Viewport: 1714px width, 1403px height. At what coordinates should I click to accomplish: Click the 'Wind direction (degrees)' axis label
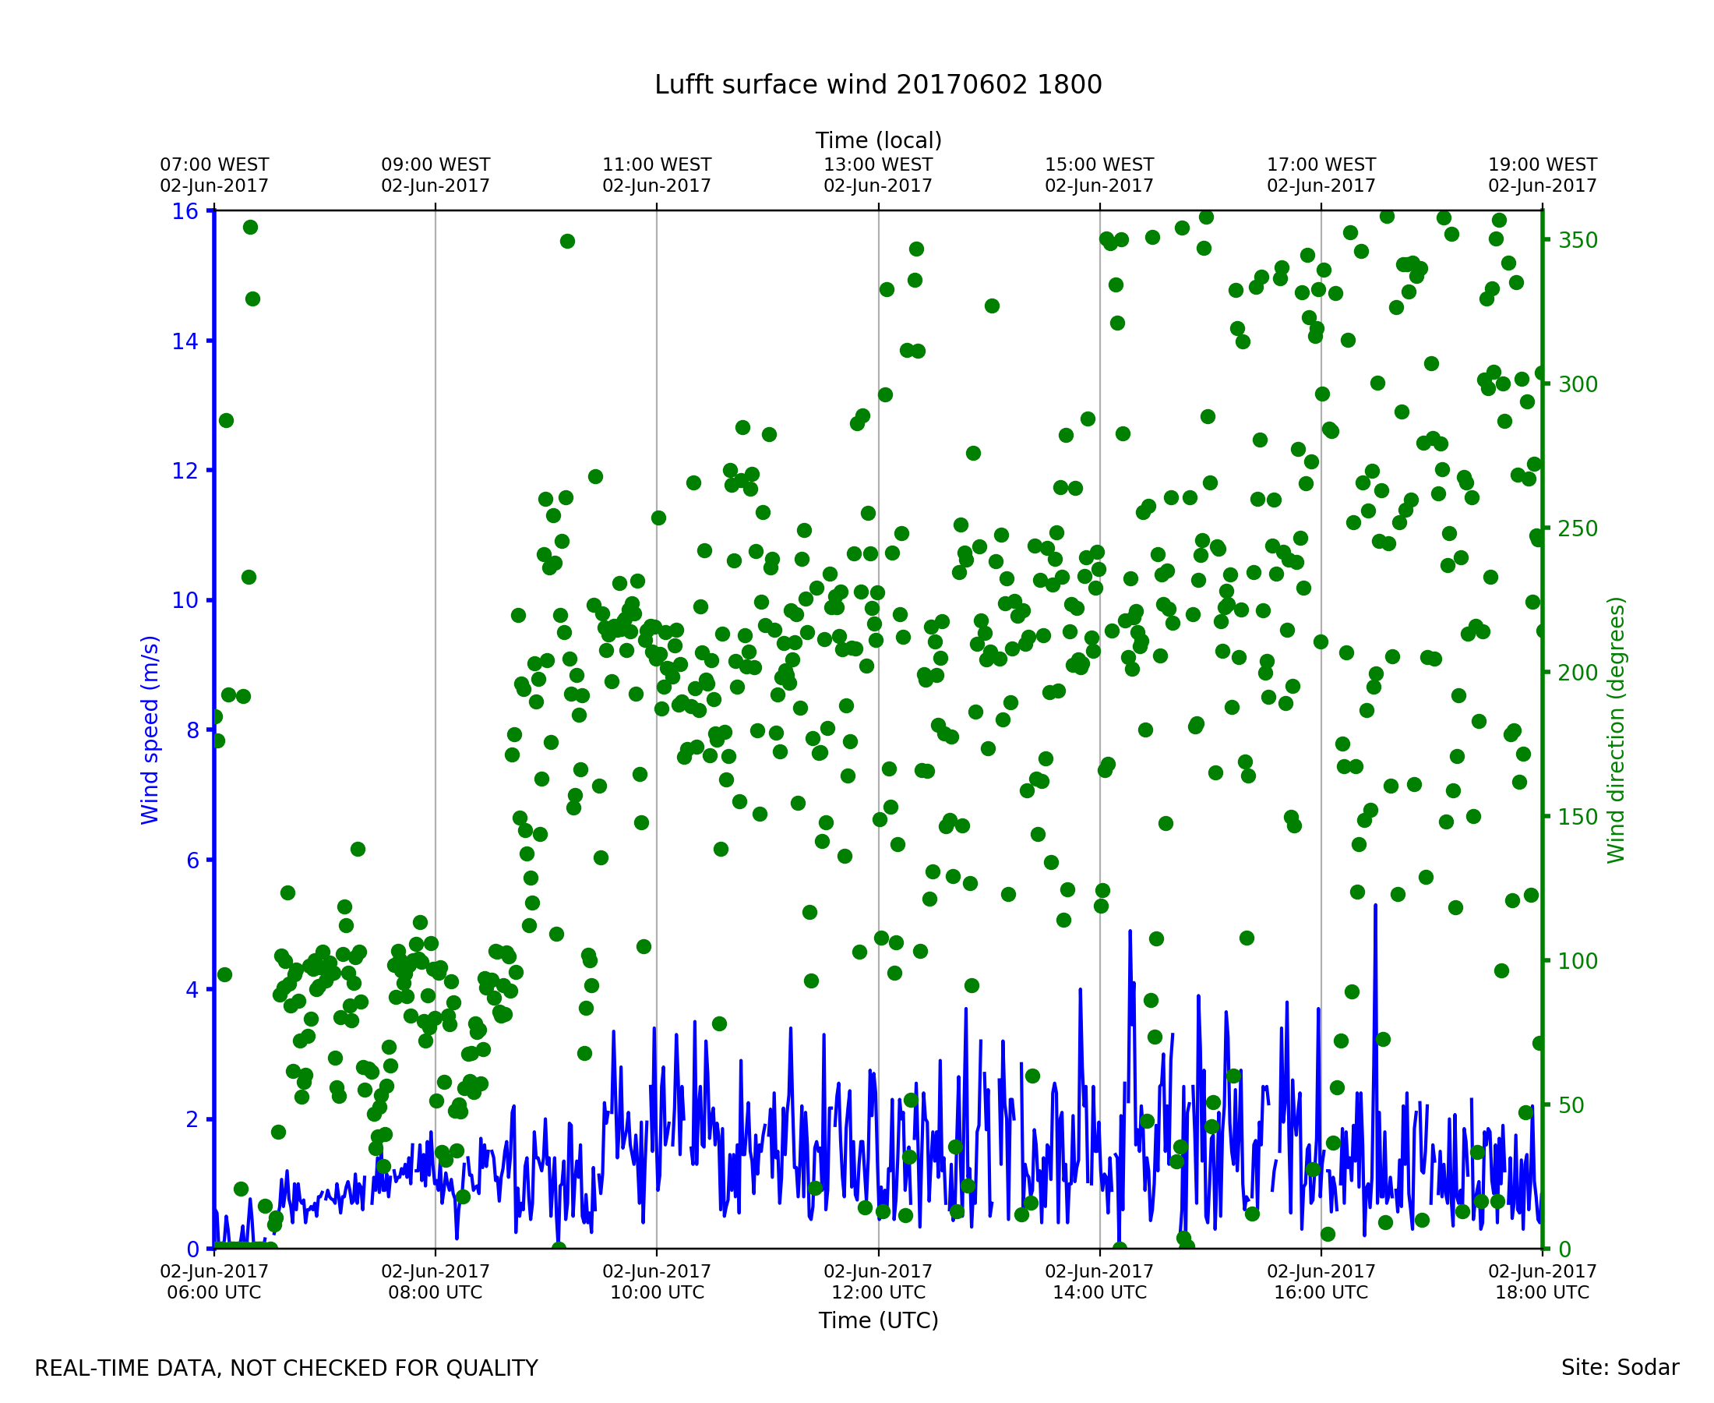1616,730
